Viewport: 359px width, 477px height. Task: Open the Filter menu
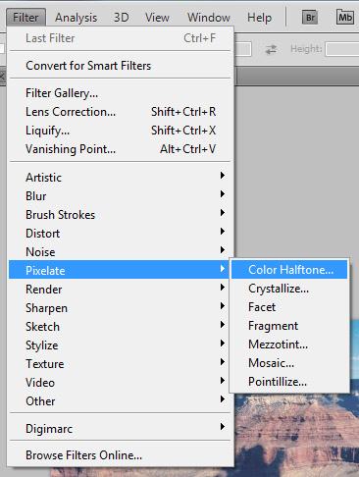[26, 17]
